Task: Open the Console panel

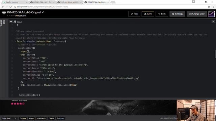Action: pyautogui.click(x=23, y=118)
